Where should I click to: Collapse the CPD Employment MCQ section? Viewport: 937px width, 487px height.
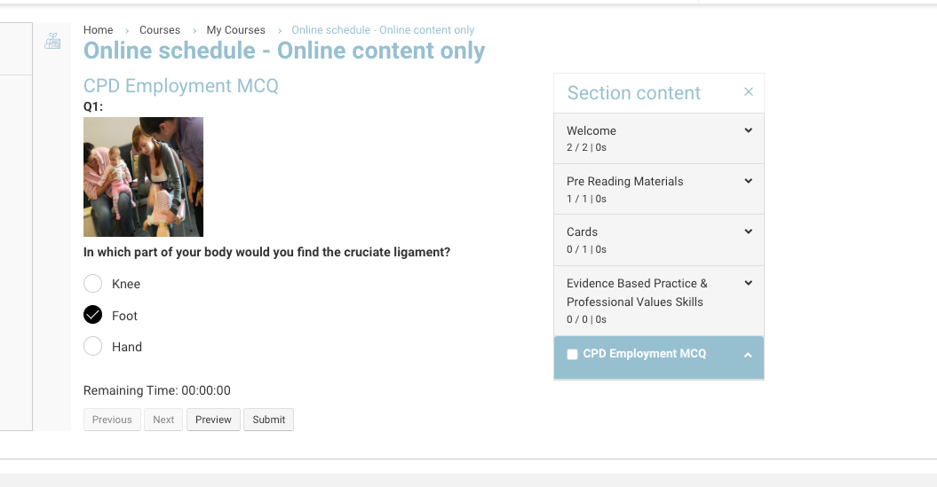[748, 355]
